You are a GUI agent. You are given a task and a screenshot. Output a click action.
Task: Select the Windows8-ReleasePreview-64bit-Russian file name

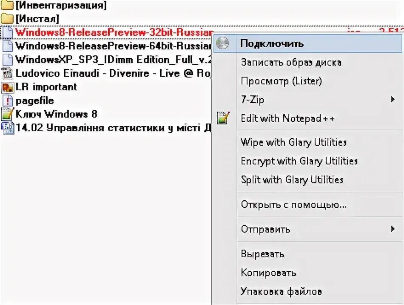click(x=114, y=46)
